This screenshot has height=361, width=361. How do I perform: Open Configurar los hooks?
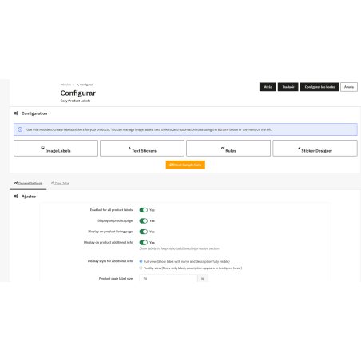point(319,87)
